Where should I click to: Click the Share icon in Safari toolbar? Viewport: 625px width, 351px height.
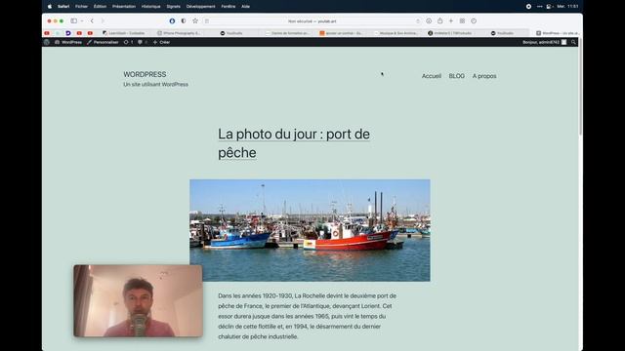tap(440, 20)
